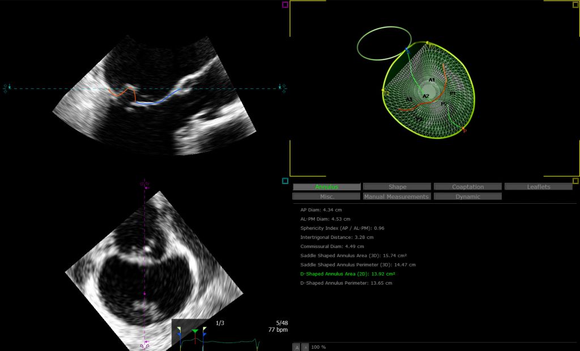Click the right handle of cyan dashed plane line

click(282, 88)
